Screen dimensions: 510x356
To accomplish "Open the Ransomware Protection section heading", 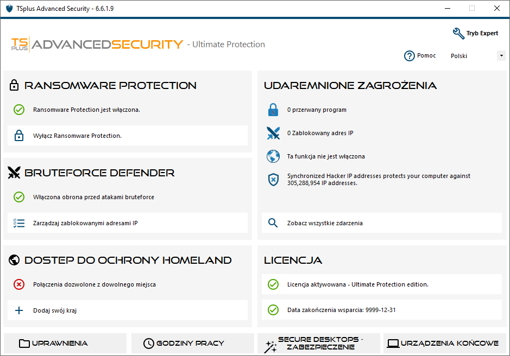I will (110, 86).
